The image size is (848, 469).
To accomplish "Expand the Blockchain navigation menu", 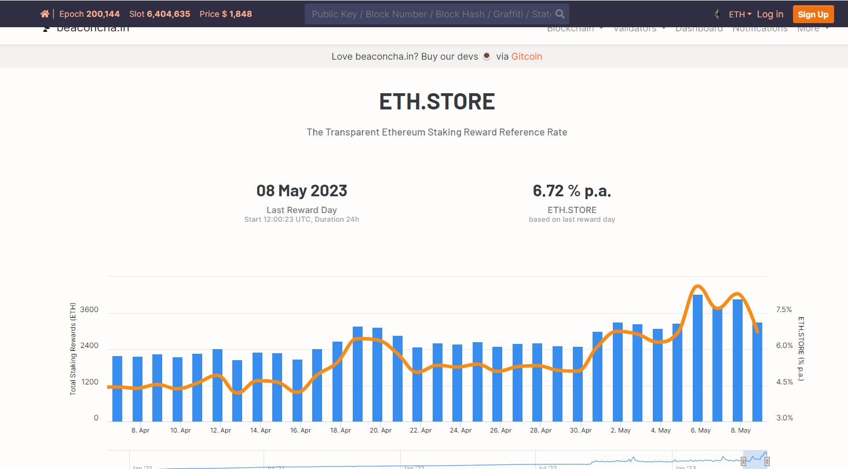I will 575,29.
